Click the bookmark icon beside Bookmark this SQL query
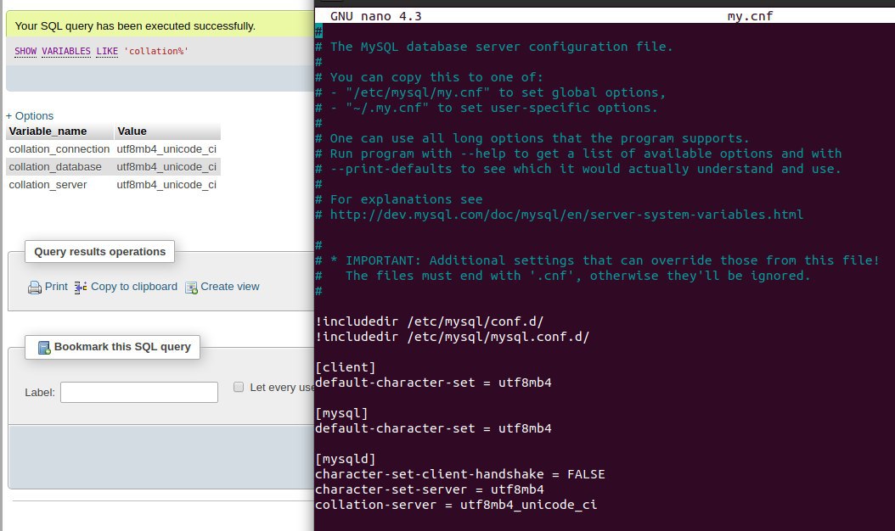 pos(44,347)
